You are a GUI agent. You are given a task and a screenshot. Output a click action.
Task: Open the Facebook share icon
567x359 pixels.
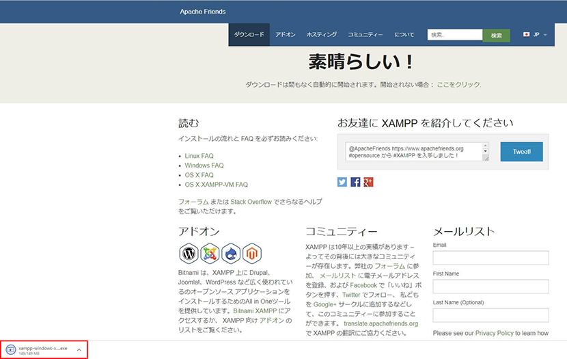[355, 182]
